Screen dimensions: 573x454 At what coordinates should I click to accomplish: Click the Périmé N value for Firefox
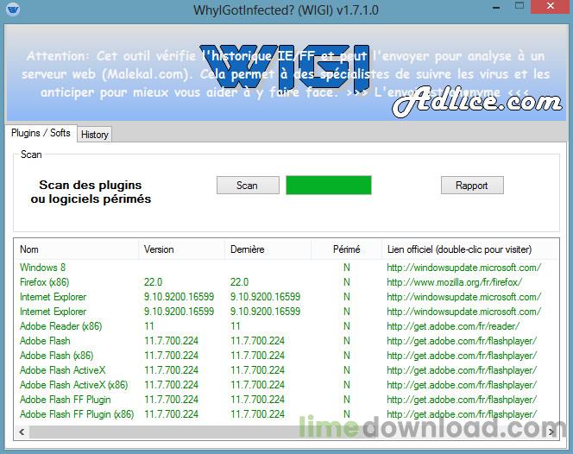(347, 282)
